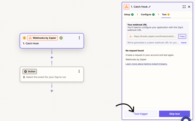Click the warning icon on trigger step
195x121 pixels.
click(x=24, y=38)
